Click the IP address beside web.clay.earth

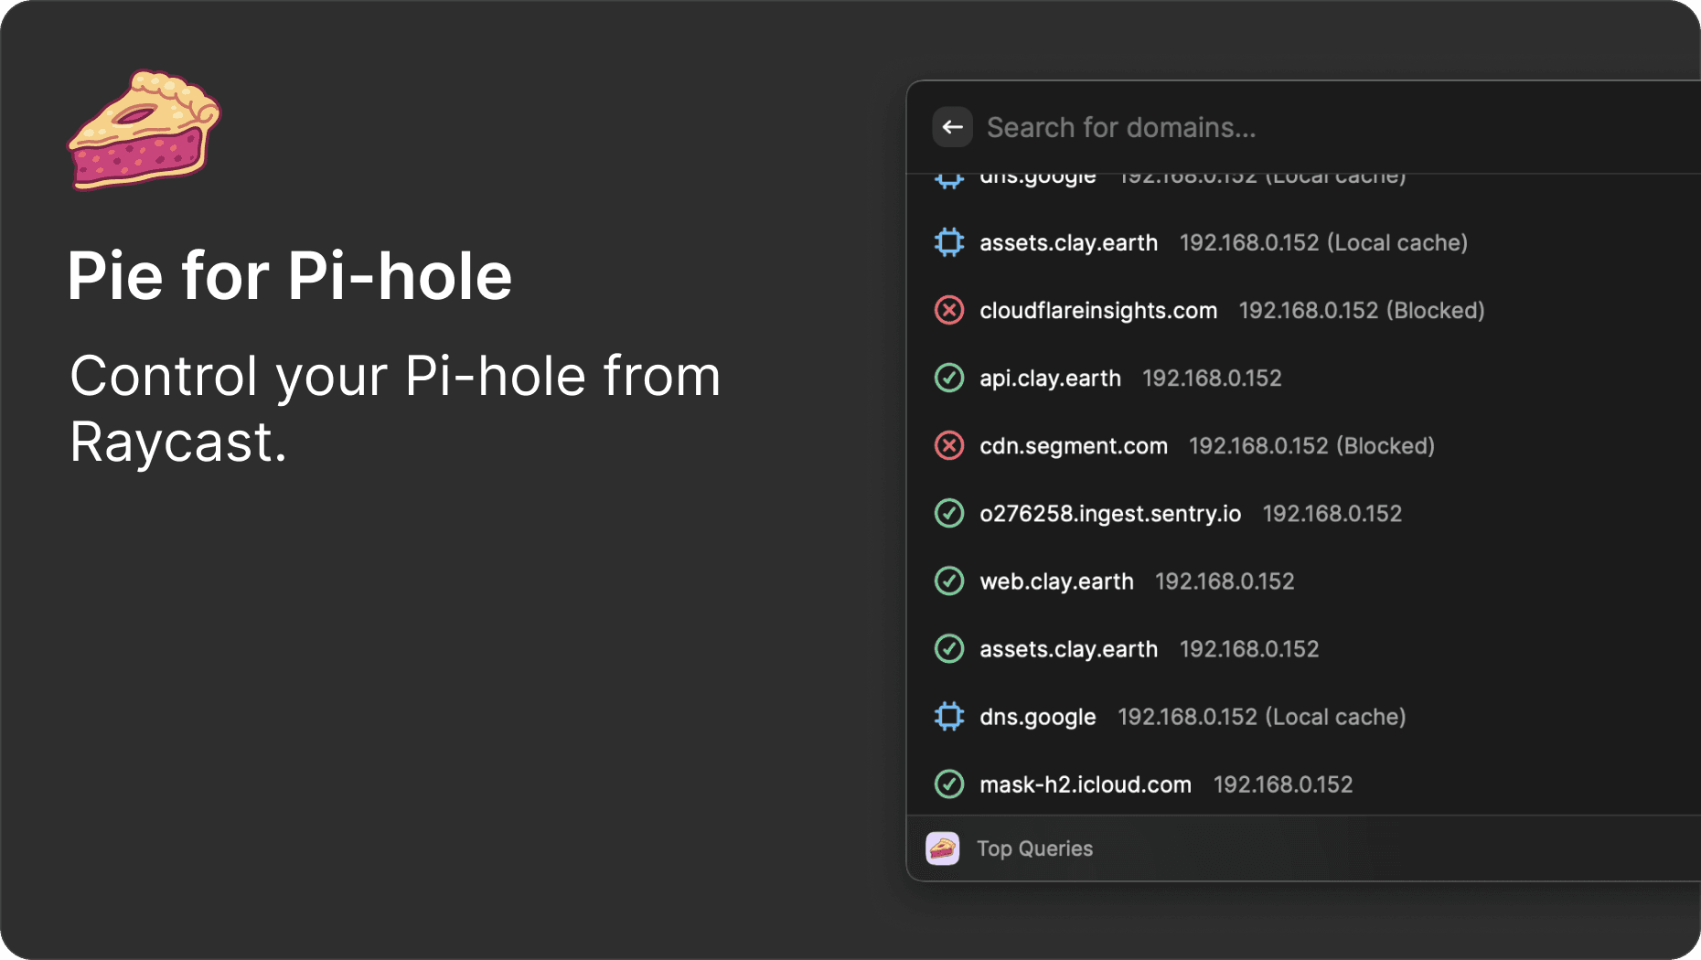pyautogui.click(x=1225, y=581)
